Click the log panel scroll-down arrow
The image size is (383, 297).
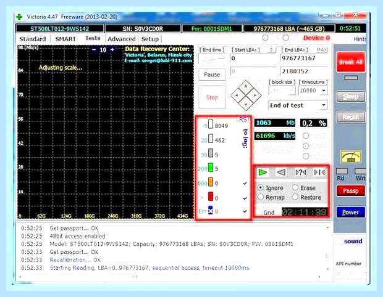(x=327, y=269)
